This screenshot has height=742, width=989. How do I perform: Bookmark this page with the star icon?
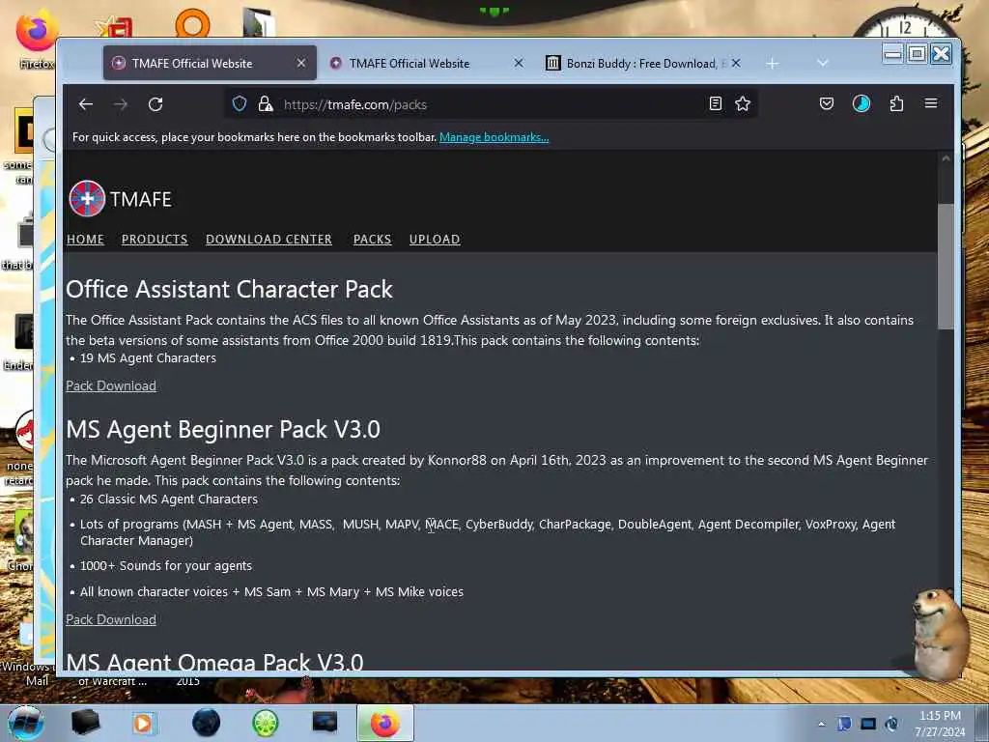click(743, 103)
